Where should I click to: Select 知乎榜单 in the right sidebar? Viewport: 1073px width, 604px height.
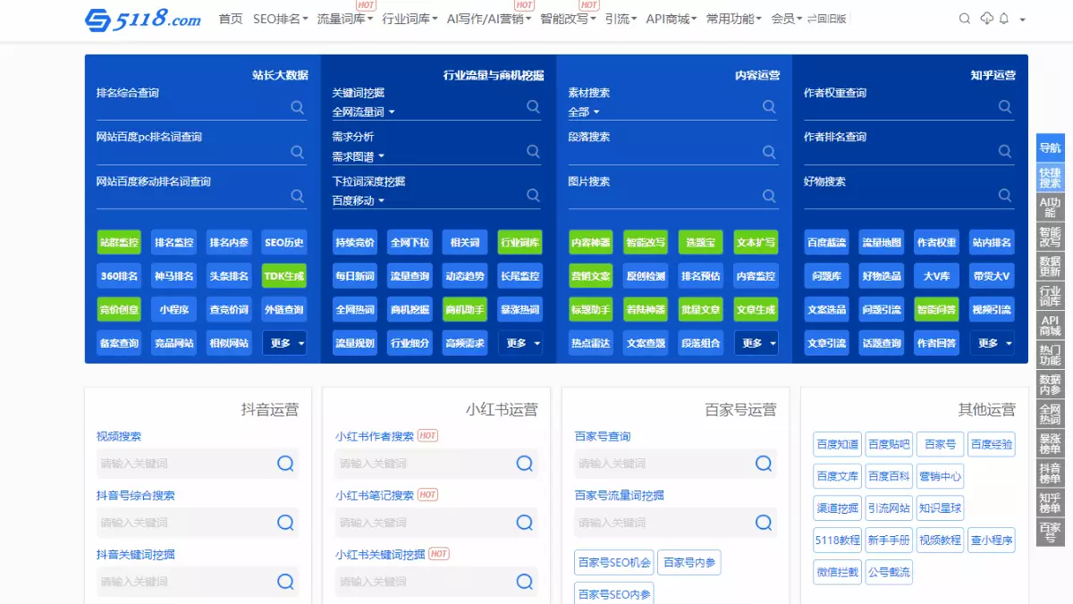click(1050, 503)
